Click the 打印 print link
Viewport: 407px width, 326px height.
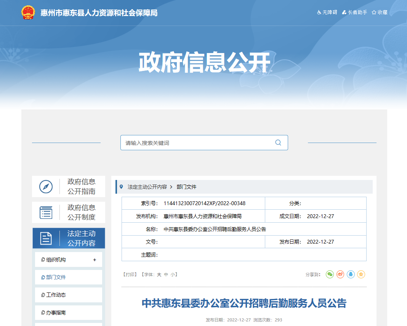pyautogui.click(x=130, y=275)
